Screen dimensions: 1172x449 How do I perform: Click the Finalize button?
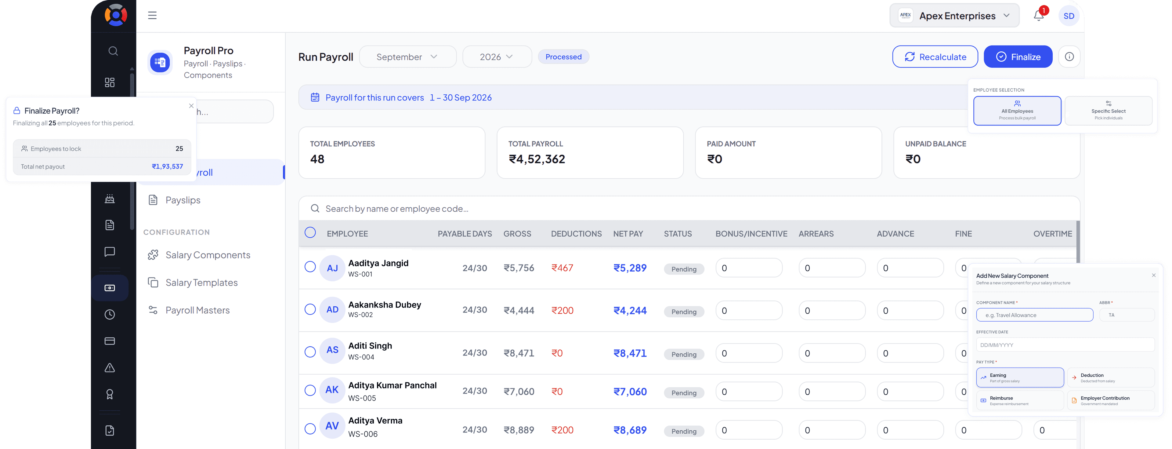click(x=1018, y=57)
